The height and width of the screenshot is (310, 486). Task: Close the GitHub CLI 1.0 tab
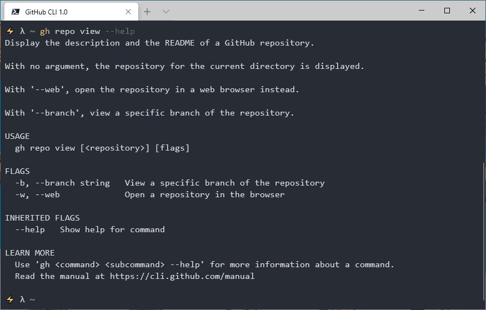pos(128,12)
